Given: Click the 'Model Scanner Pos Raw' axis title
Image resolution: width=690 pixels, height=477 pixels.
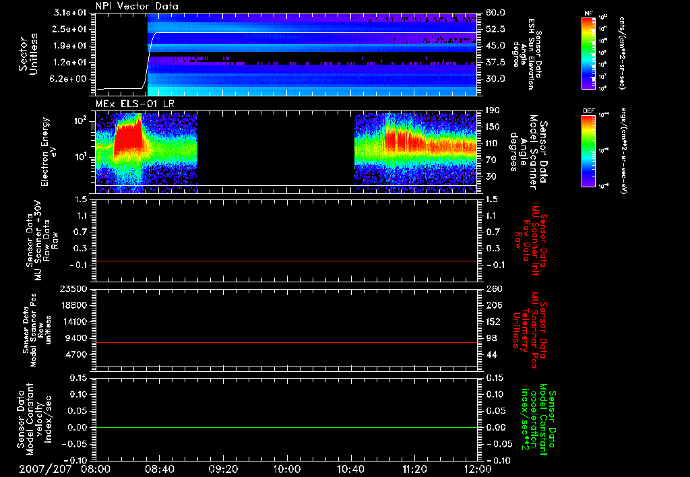Looking at the screenshot, I should pos(37,330).
